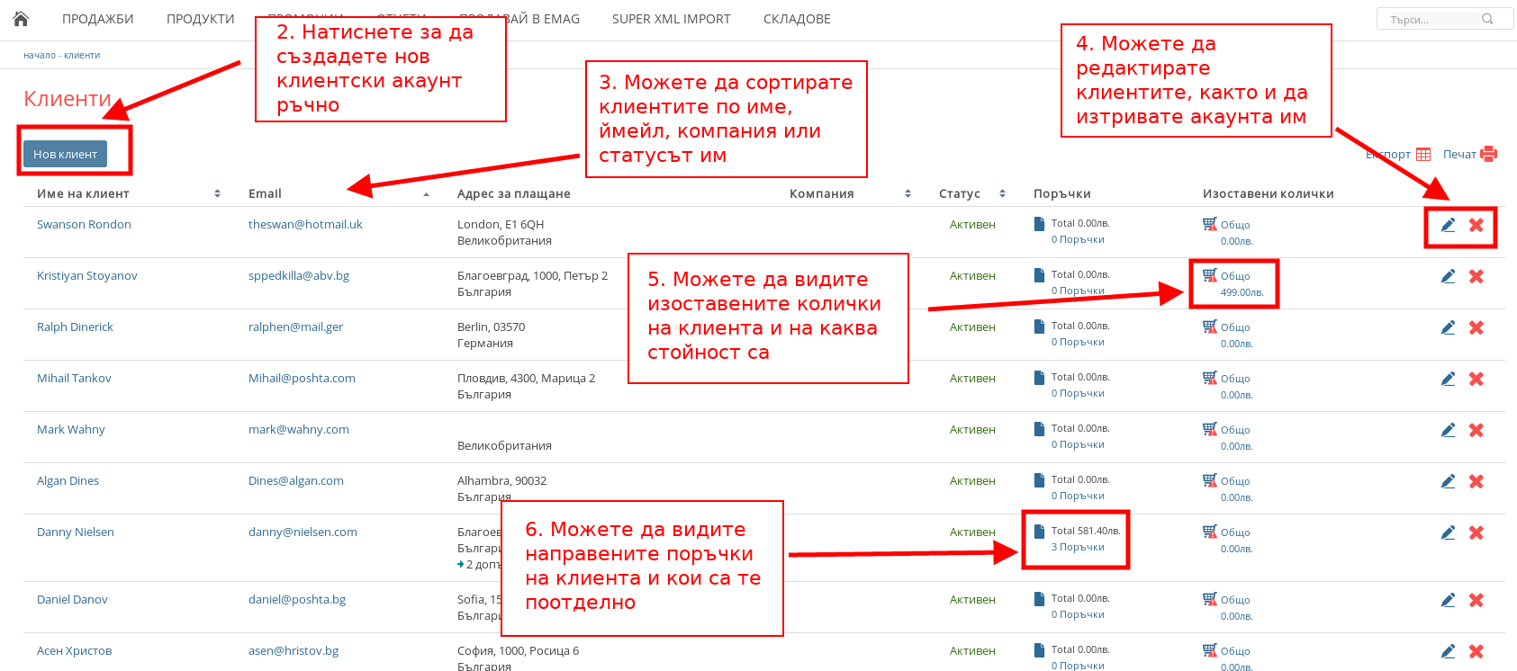Sort the table by Статус column

[1002, 193]
